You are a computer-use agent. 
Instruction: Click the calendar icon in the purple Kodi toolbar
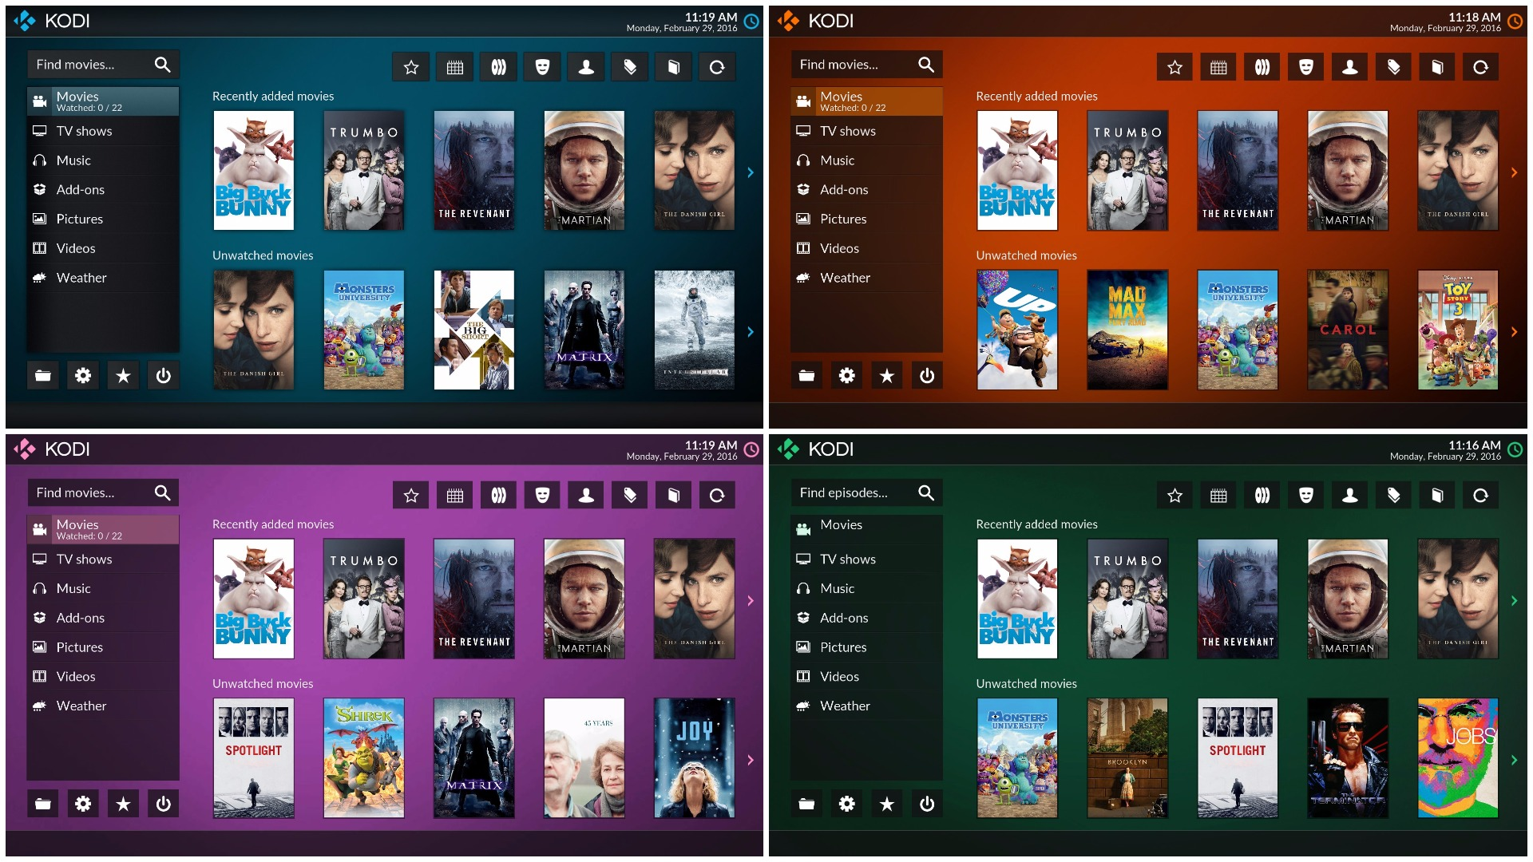tap(455, 496)
